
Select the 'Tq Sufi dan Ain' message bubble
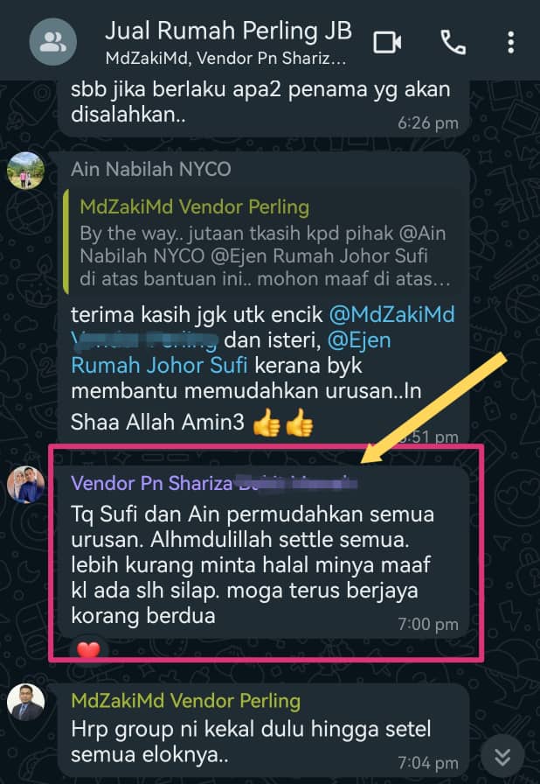(x=264, y=552)
